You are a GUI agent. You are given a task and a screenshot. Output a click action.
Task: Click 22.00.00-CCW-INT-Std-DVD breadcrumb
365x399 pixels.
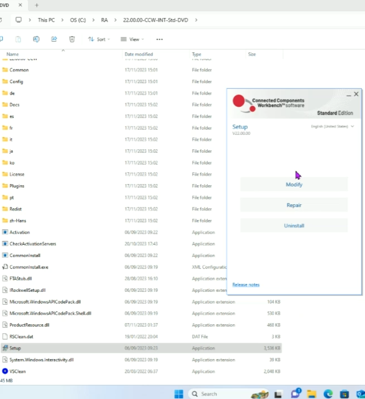pos(155,20)
